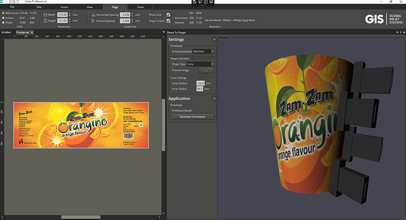Open the Printhead Model dropdown
The image size is (406, 220).
[x=203, y=52]
